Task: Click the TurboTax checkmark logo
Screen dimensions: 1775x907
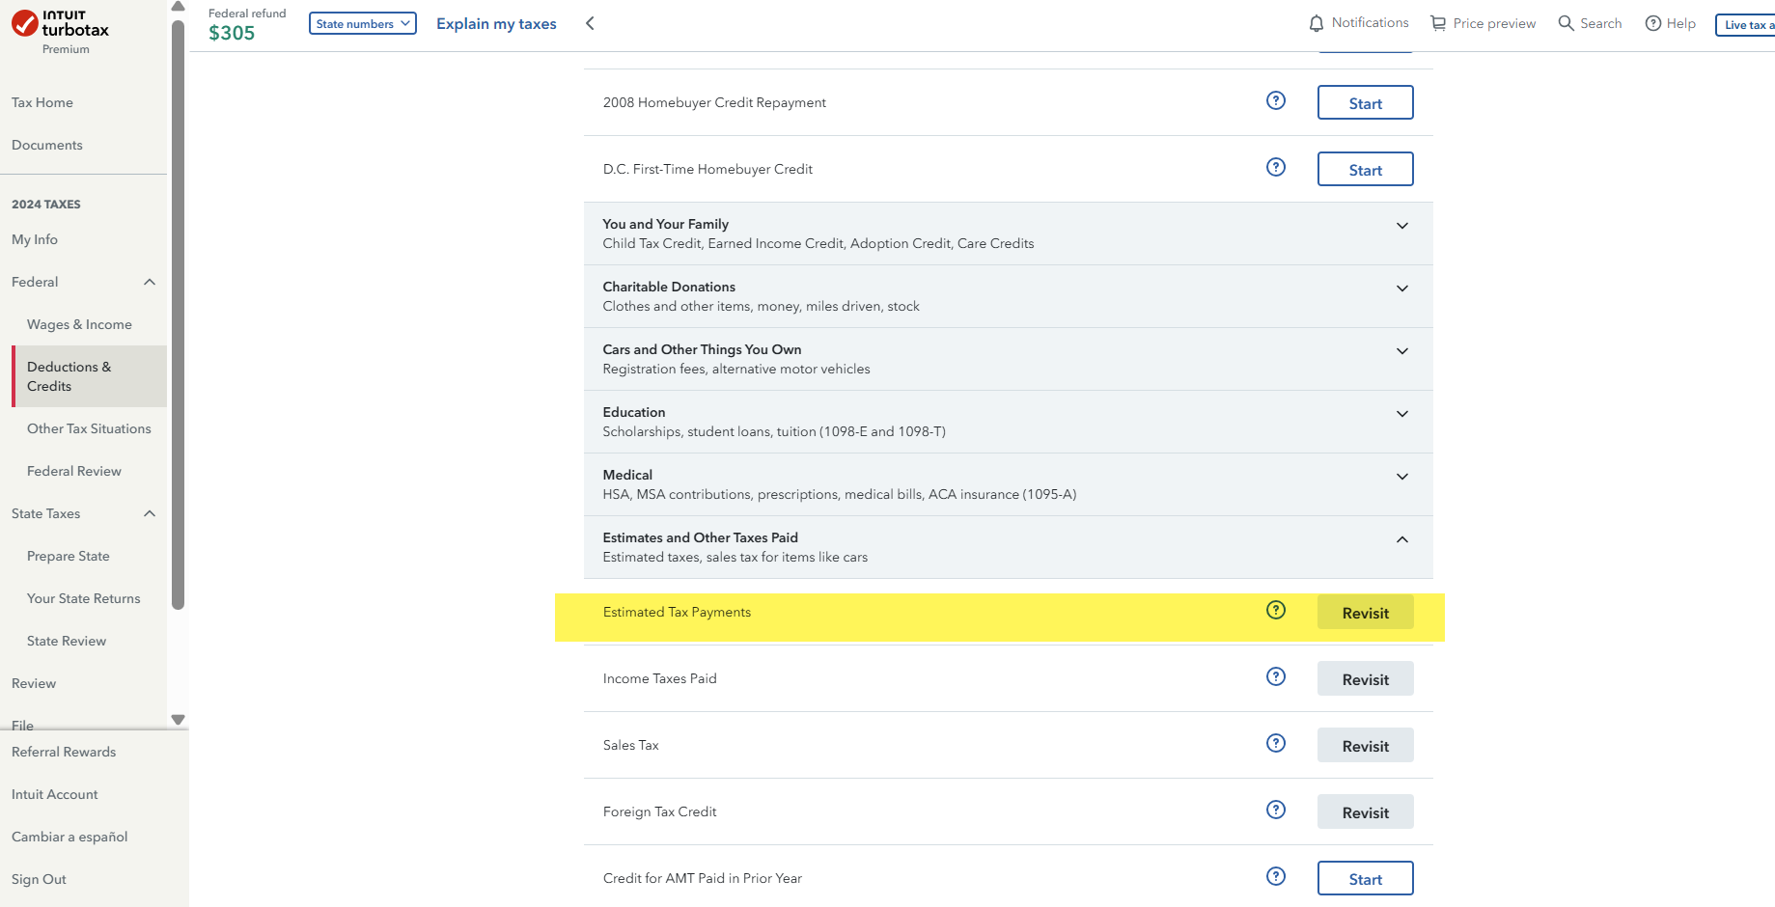Action: coord(25,23)
